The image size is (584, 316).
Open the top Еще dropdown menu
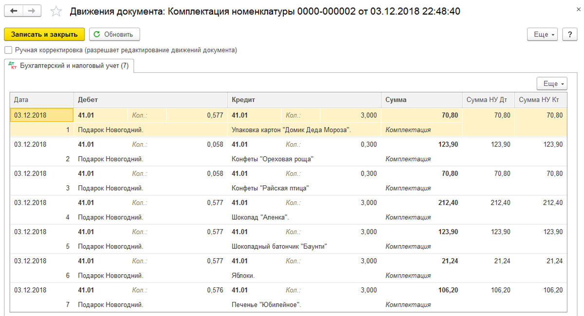point(544,34)
